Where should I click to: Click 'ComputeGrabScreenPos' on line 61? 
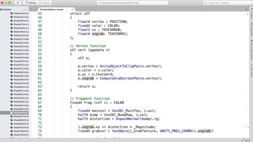(120, 78)
